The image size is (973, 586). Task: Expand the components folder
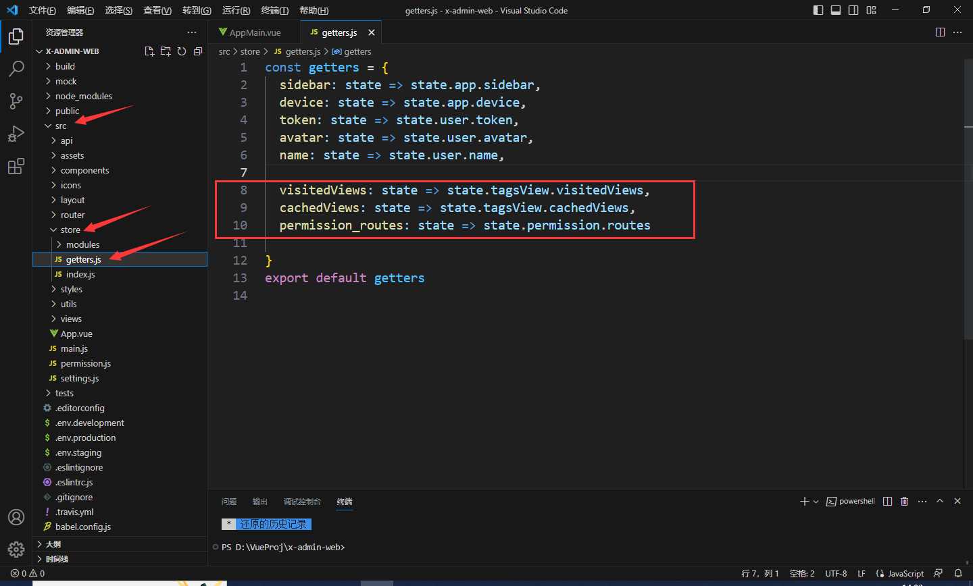pos(120,170)
